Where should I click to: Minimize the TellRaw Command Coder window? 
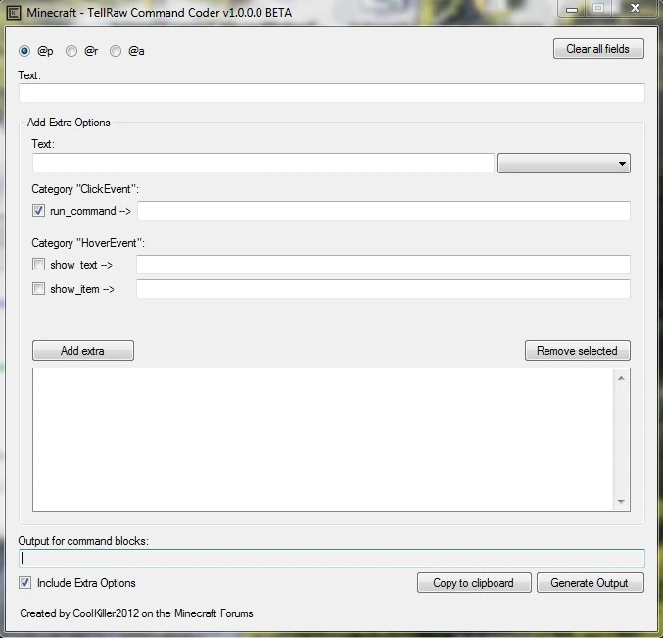pos(572,9)
